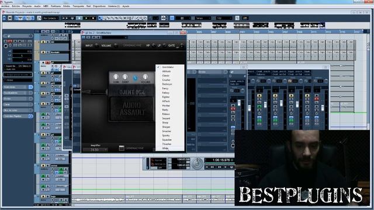Select the Object Selection arrow tool
The height and width of the screenshot is (210, 374).
(x=101, y=18)
